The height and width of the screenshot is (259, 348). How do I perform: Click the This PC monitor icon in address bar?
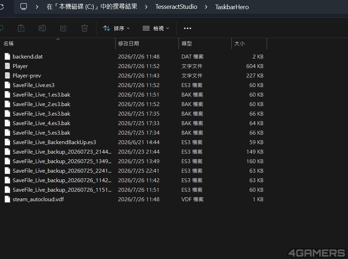point(24,7)
